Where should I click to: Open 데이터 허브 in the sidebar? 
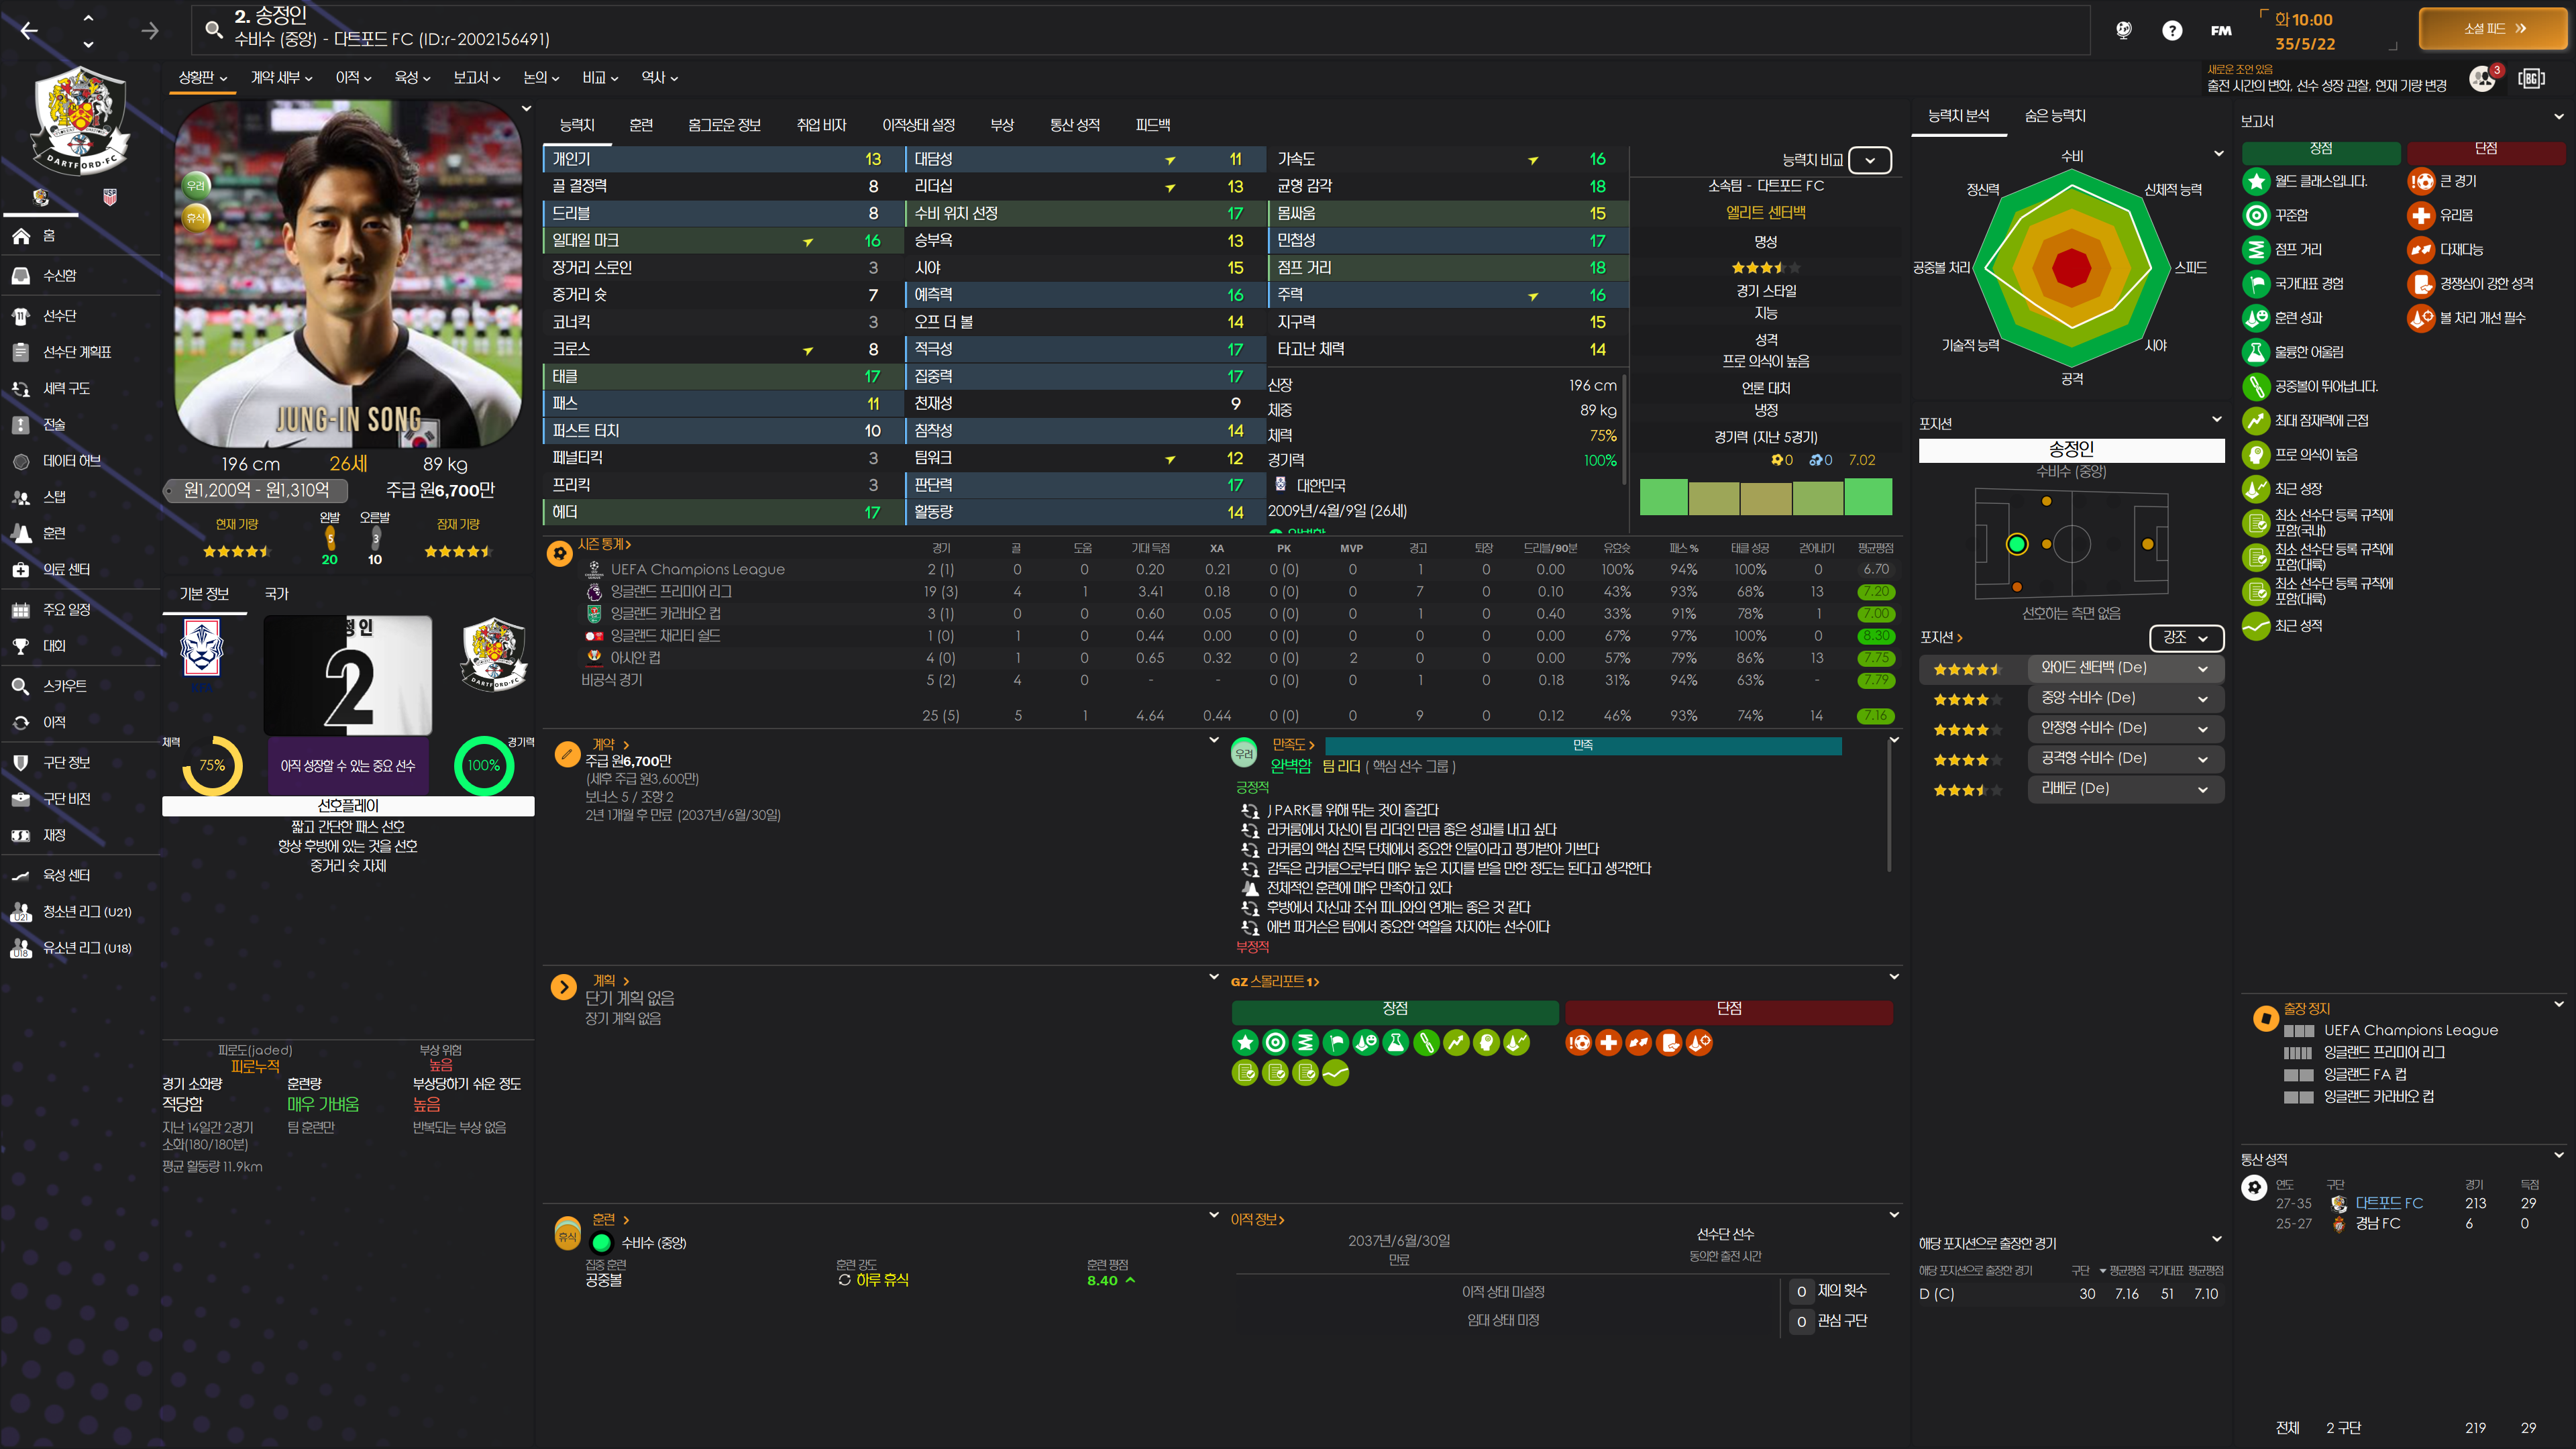pos(80,461)
